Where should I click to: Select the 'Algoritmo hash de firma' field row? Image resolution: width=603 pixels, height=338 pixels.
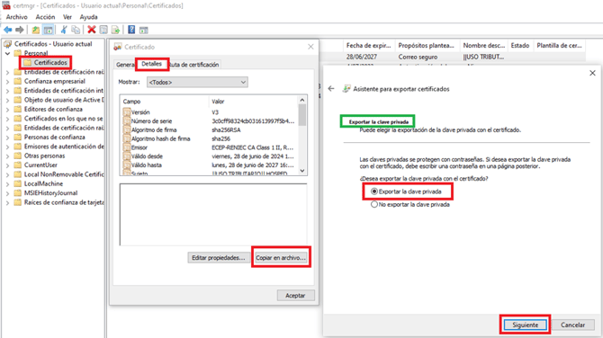(x=210, y=138)
